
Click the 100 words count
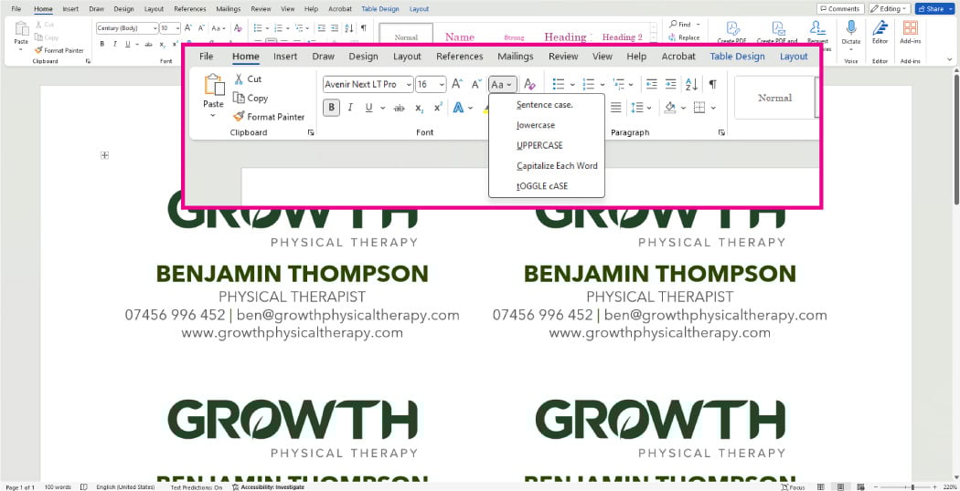(58, 487)
